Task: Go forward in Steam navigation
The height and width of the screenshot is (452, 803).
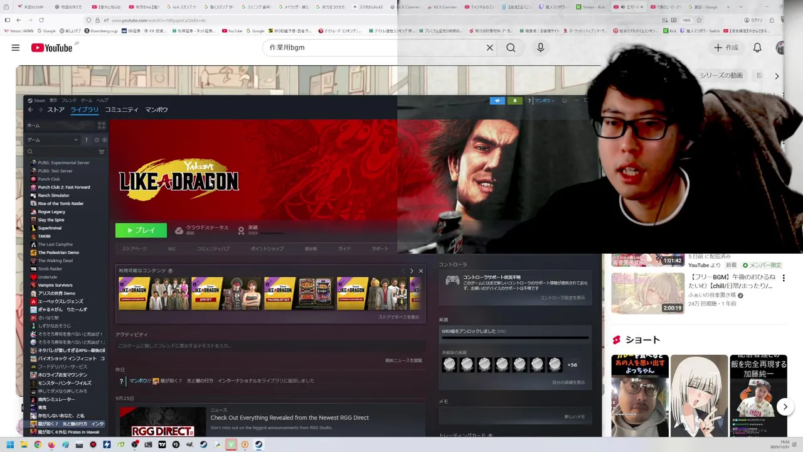Action: pyautogui.click(x=40, y=110)
